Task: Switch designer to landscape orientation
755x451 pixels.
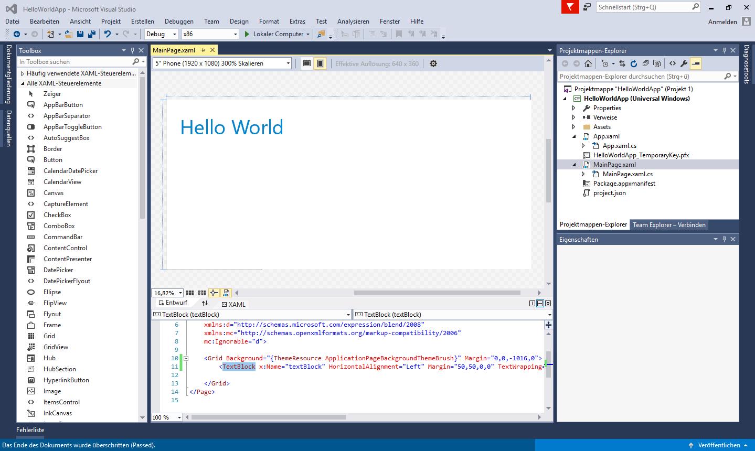Action: 307,63
